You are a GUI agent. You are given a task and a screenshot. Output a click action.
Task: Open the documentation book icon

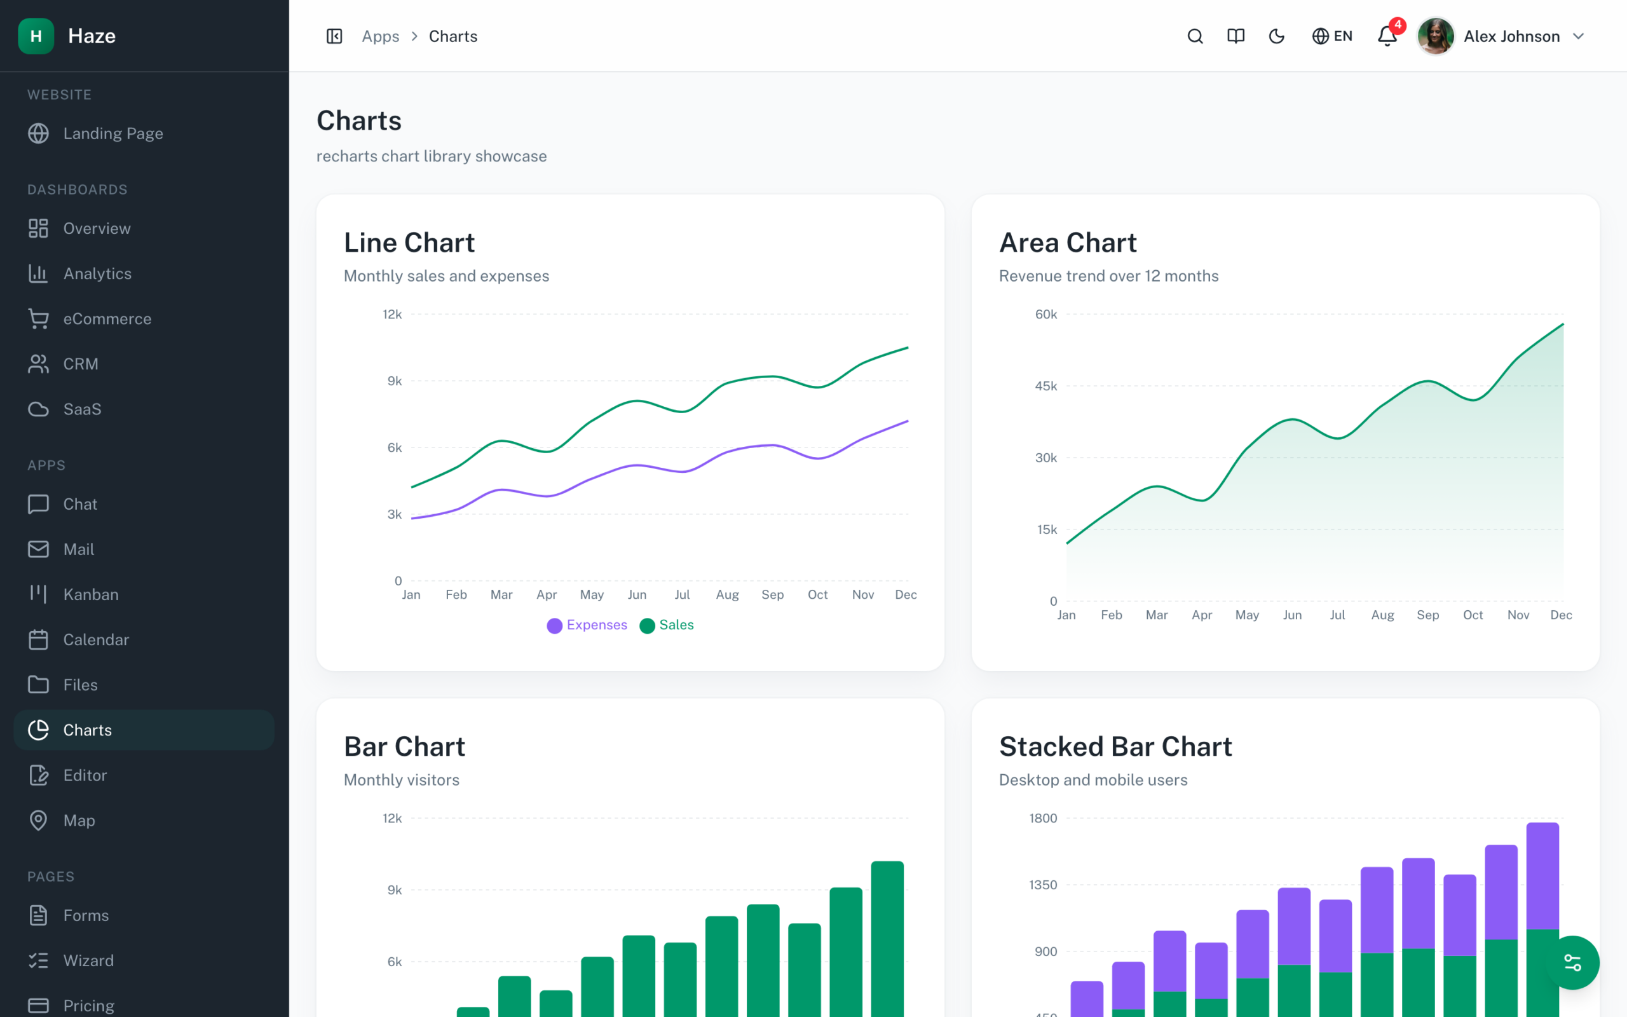tap(1236, 36)
